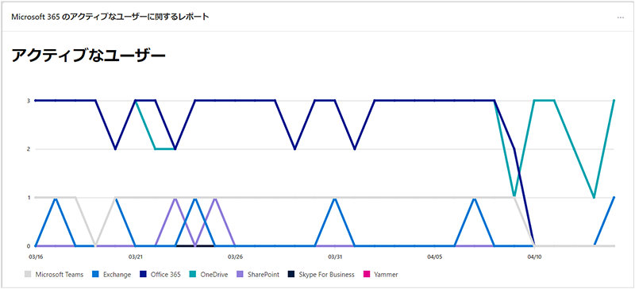Viewport: 635px width, 289px height.
Task: Click the Exchange blue legend swatch
Action: [95, 275]
